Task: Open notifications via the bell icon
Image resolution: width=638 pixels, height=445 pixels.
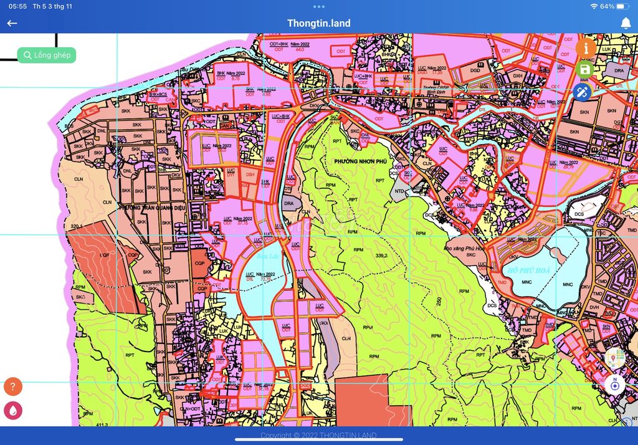Action: click(x=626, y=23)
